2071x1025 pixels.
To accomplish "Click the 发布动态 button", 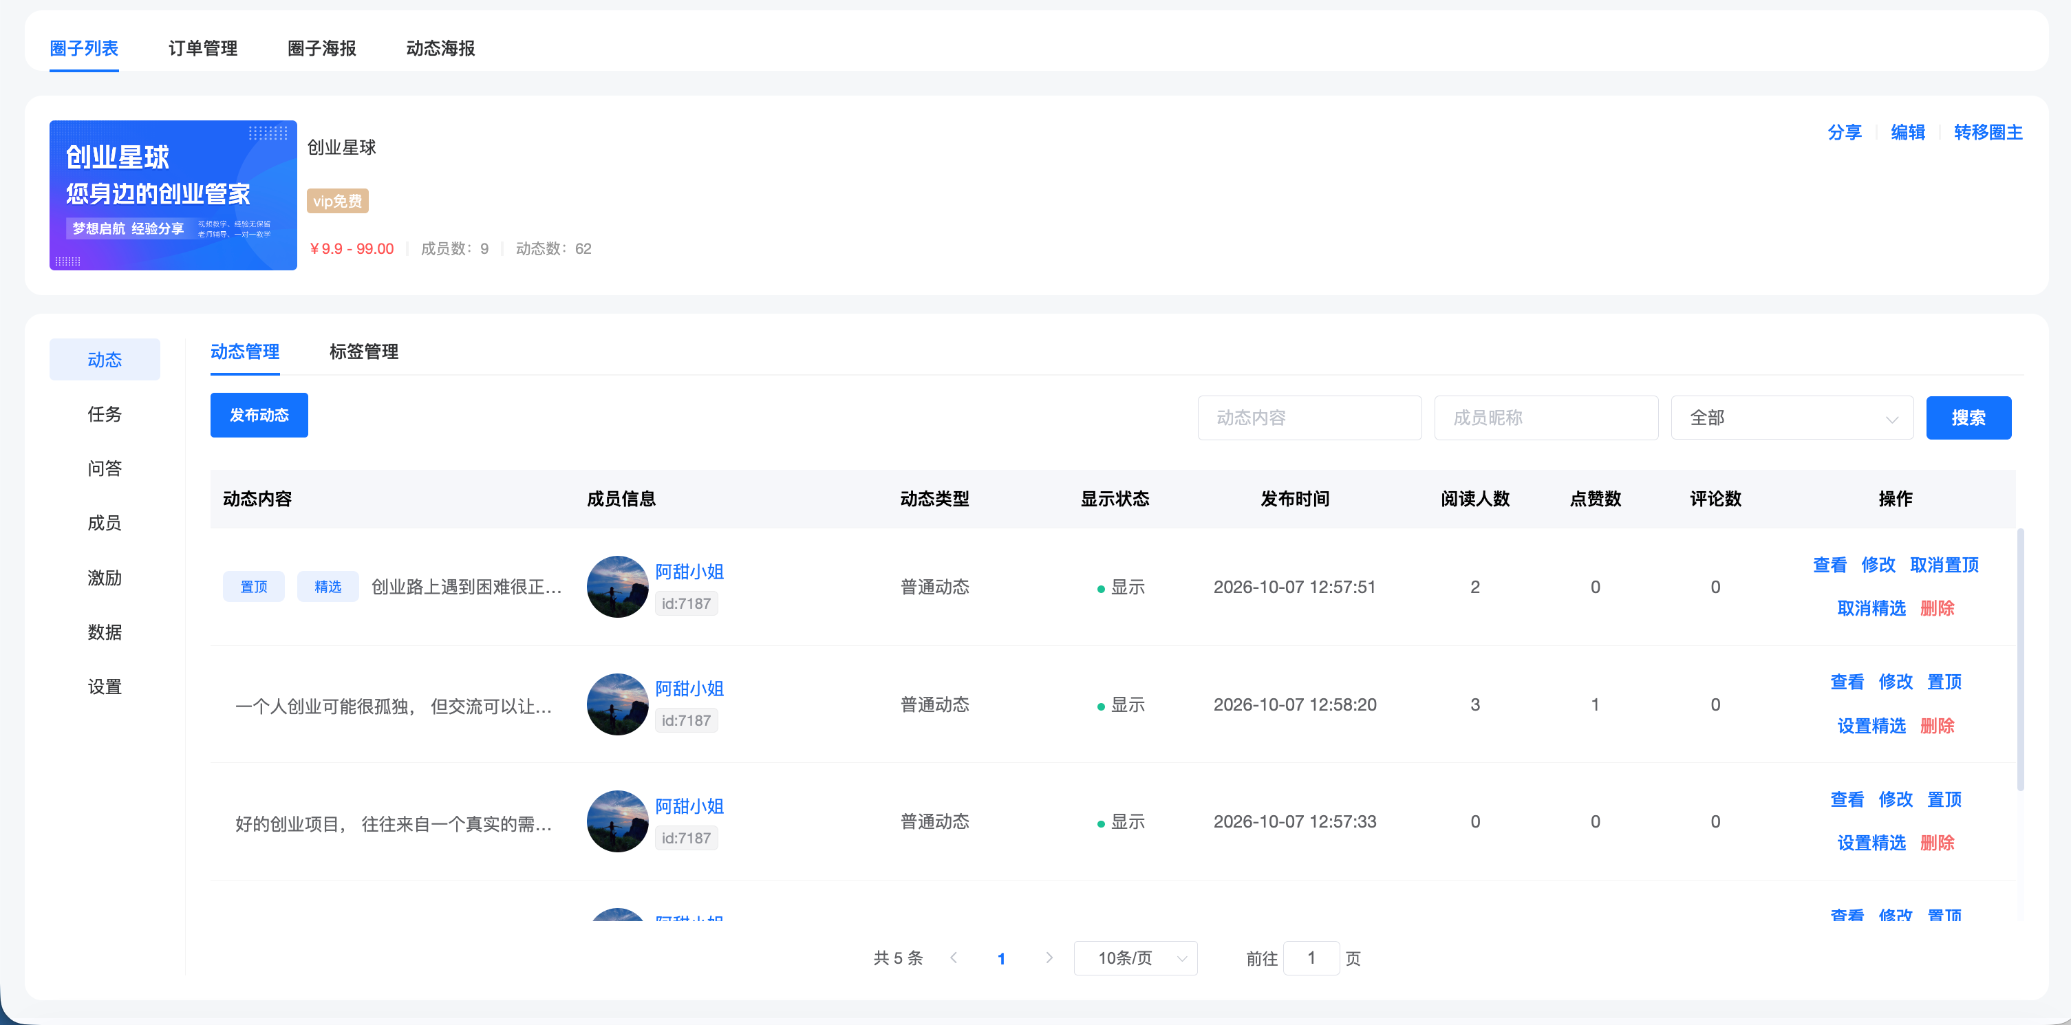I will [259, 415].
